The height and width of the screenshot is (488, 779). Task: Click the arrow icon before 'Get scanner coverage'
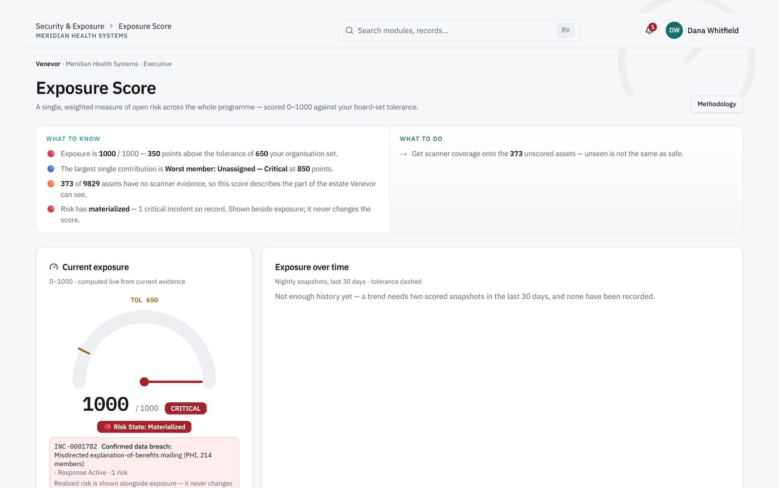[403, 154]
